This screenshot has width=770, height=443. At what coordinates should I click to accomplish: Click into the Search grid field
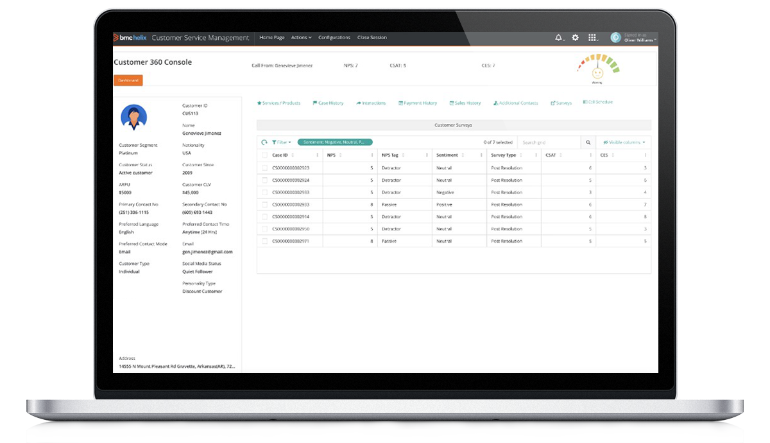[x=549, y=143]
